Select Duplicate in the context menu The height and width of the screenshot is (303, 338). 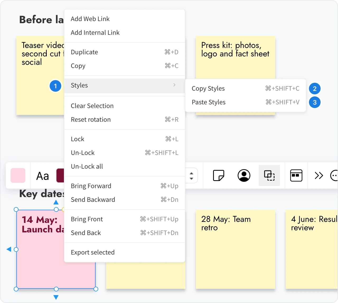pos(125,52)
